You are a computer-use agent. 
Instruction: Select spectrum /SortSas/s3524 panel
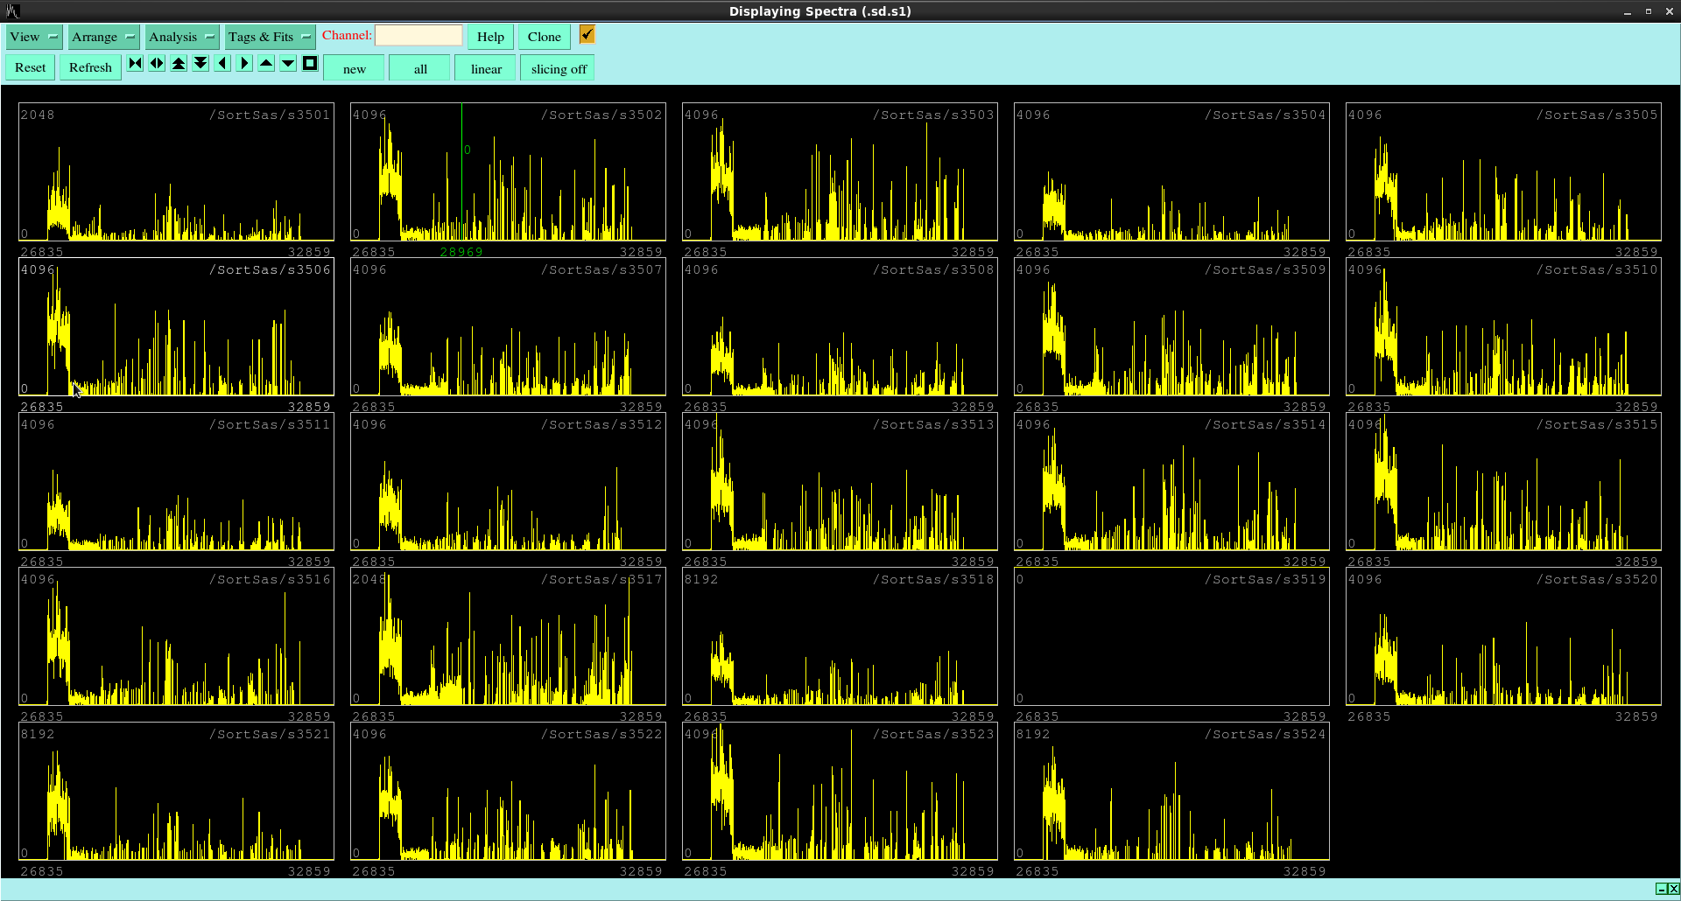tap(1171, 792)
